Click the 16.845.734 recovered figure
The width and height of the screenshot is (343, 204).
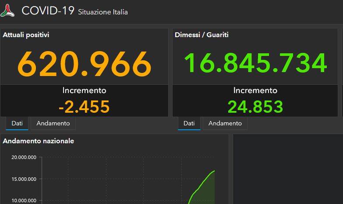click(x=255, y=63)
